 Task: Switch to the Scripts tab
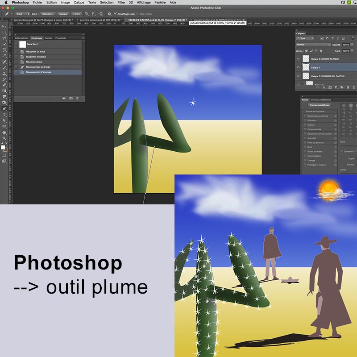(49, 38)
